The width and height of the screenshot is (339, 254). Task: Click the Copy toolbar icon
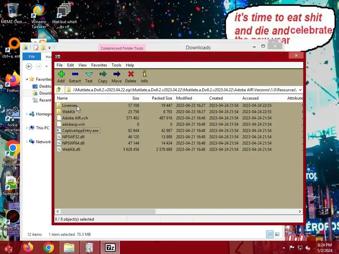tap(103, 74)
